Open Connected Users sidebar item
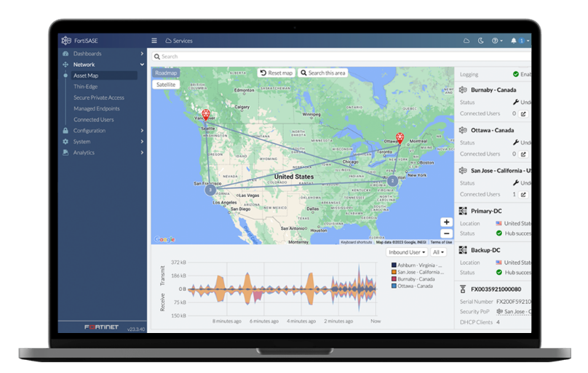The image size is (588, 373). point(94,119)
